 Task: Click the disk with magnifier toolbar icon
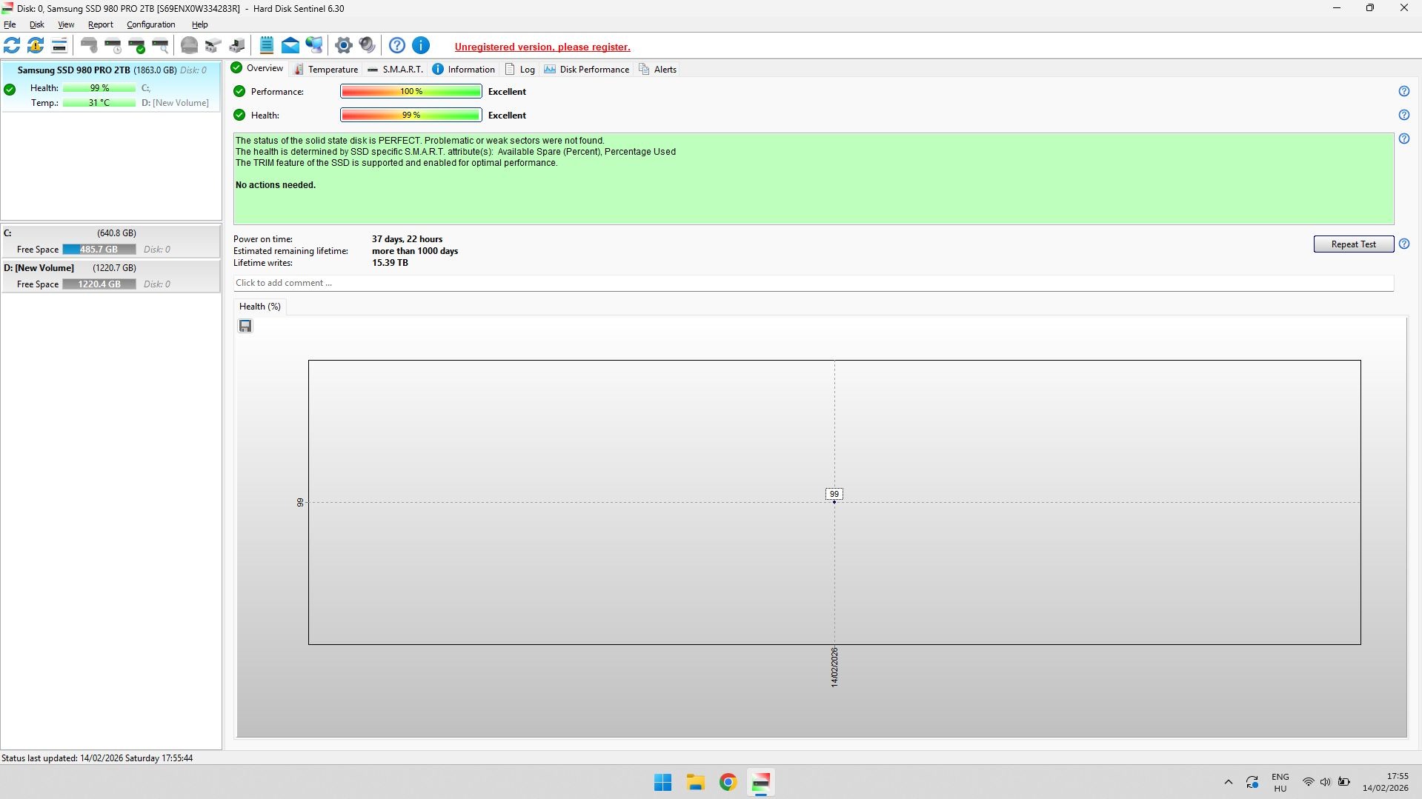point(161,46)
